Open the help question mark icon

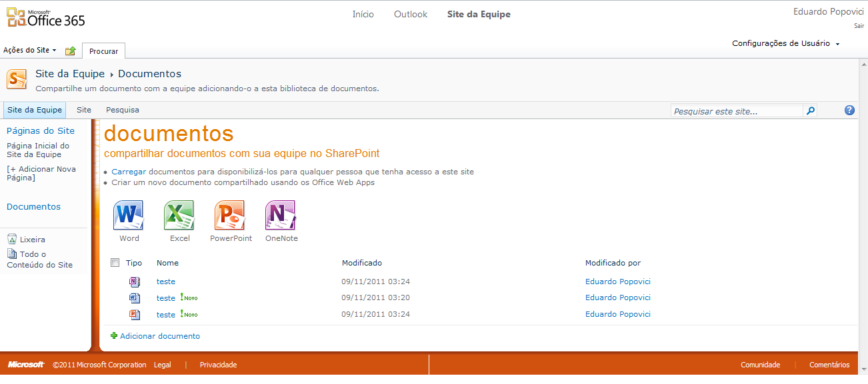click(849, 110)
